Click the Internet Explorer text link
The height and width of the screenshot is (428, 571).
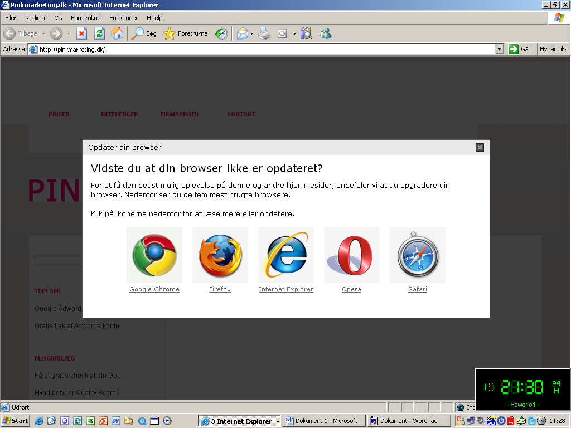pos(286,289)
